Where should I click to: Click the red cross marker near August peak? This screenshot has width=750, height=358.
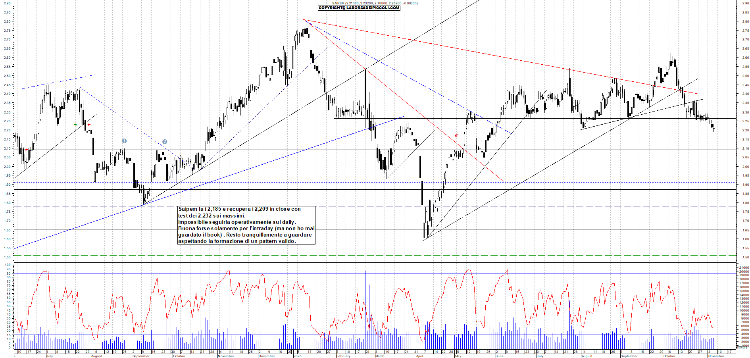tap(89, 124)
